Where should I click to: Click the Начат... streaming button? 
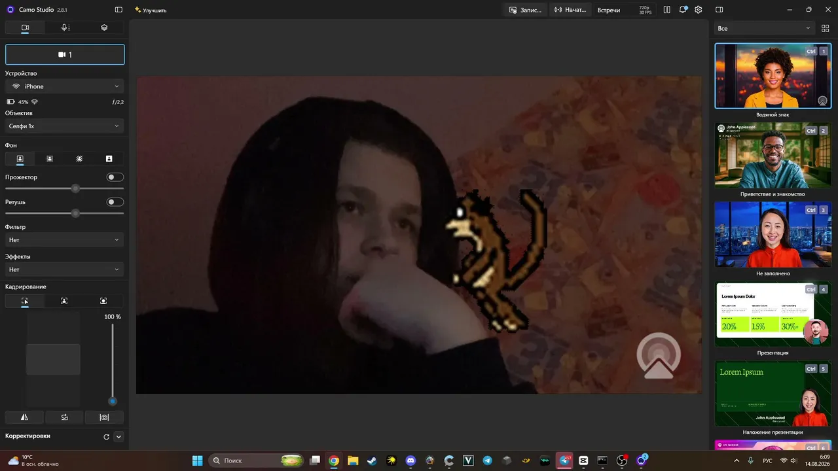pos(570,10)
